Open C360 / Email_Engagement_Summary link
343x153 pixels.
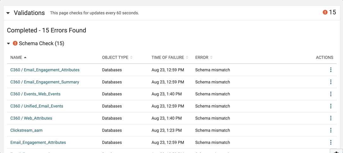click(x=45, y=82)
